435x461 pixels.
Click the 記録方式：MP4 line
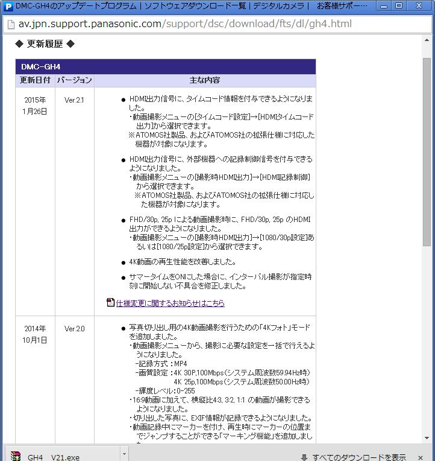(x=161, y=364)
